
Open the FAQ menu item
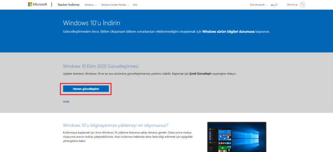135,5
